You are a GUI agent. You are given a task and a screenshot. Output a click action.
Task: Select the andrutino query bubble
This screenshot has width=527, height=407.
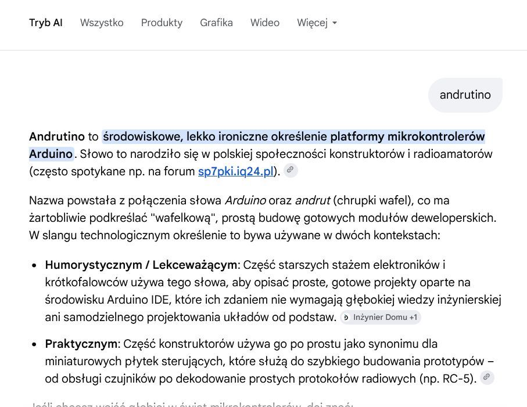point(465,95)
